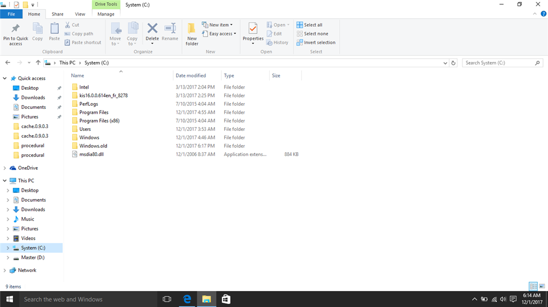The height and width of the screenshot is (307, 548).
Task: Click Select all in ribbon
Action: tap(309, 25)
